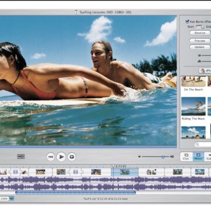The image size is (211, 211).
Task: Click the playhead marker in the timeline
Action: pos(113,166)
